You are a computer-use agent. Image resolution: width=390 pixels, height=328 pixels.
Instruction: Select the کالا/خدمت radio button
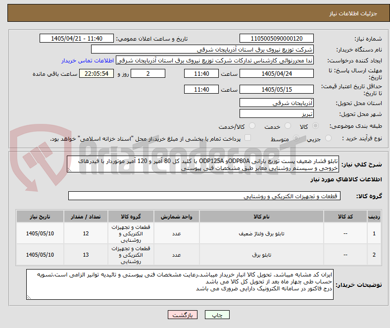[x=252, y=126]
